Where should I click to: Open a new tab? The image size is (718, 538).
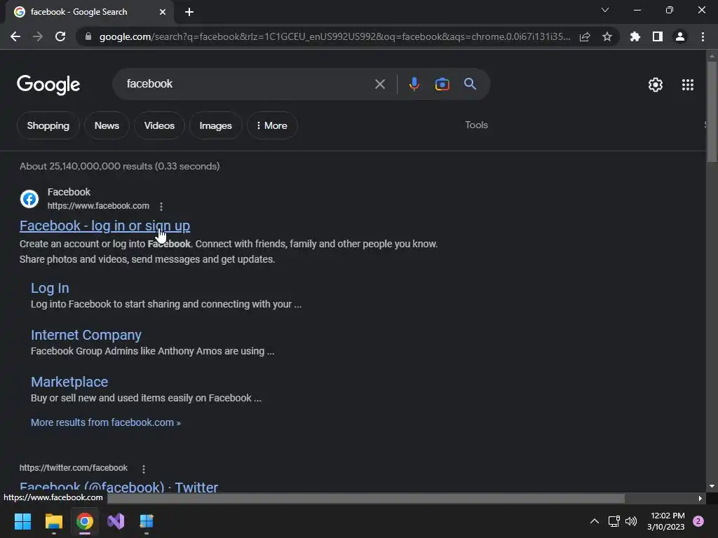click(x=189, y=12)
